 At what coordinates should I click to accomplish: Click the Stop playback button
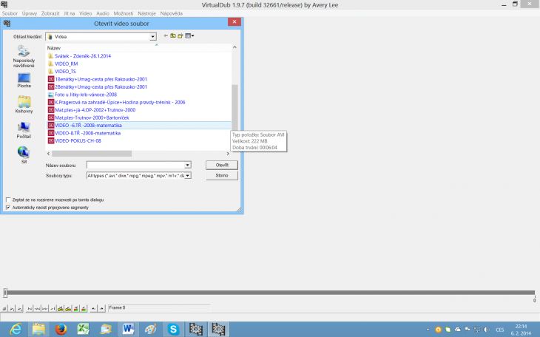click(x=4, y=309)
